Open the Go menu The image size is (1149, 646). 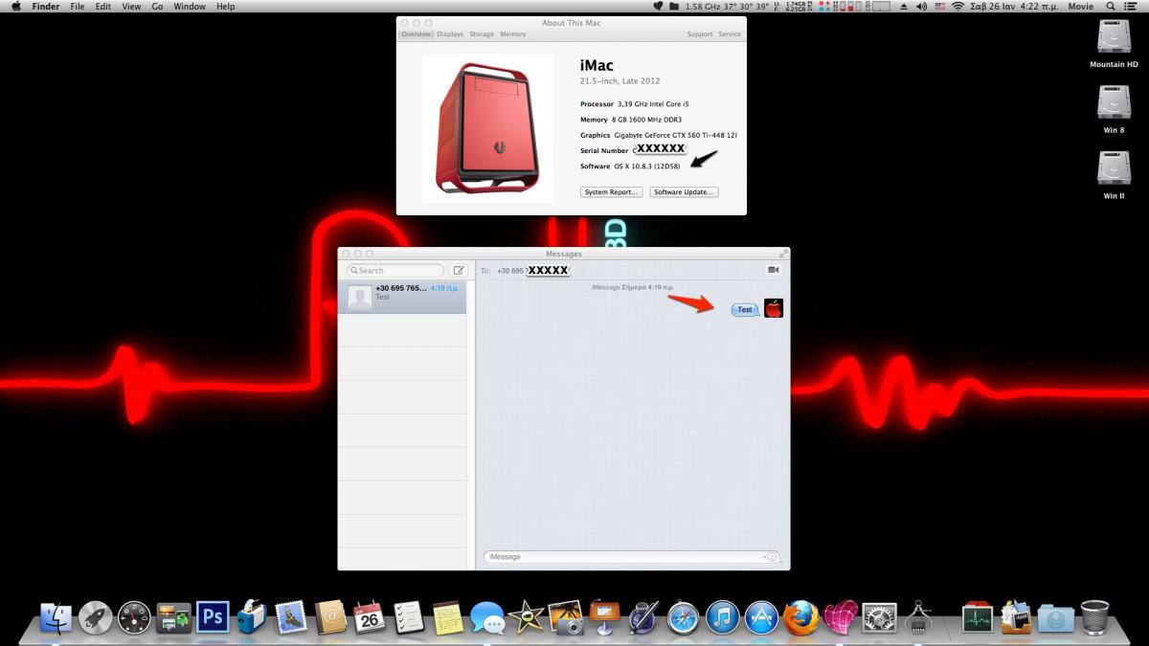[157, 6]
